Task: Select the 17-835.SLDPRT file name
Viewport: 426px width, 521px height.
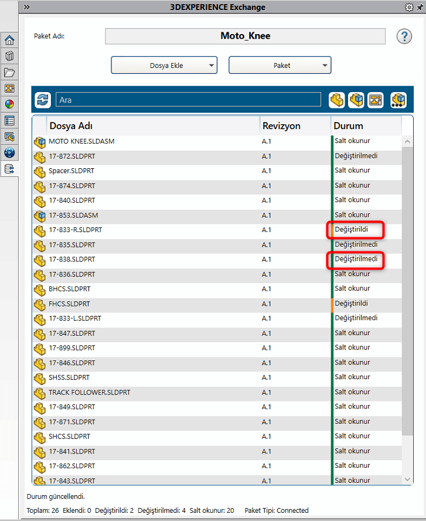Action: coord(71,245)
